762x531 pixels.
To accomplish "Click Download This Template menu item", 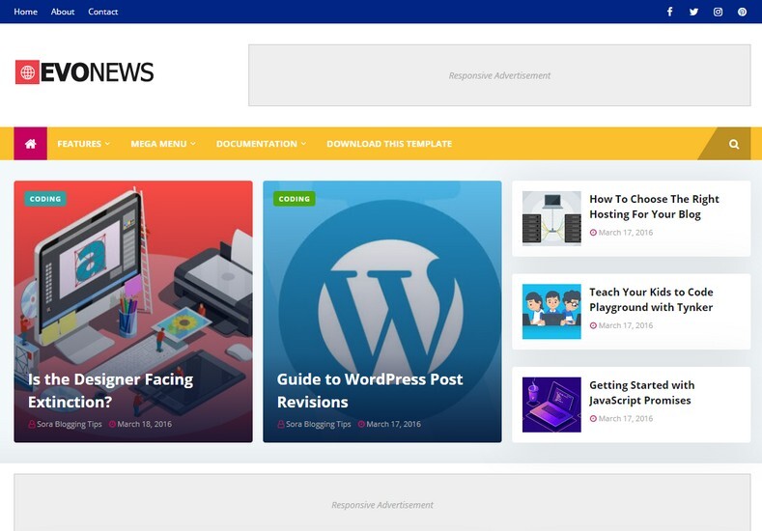I will 389,144.
